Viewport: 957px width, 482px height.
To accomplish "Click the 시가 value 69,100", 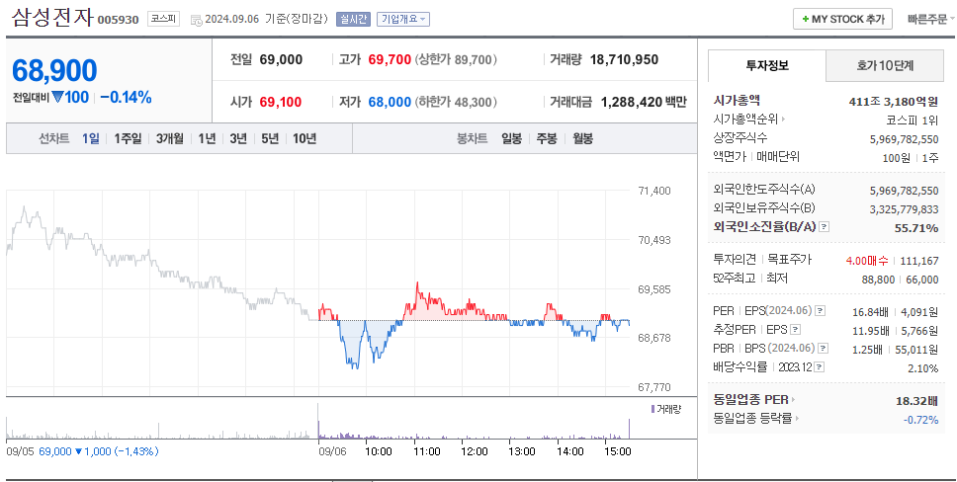I will coord(281,102).
